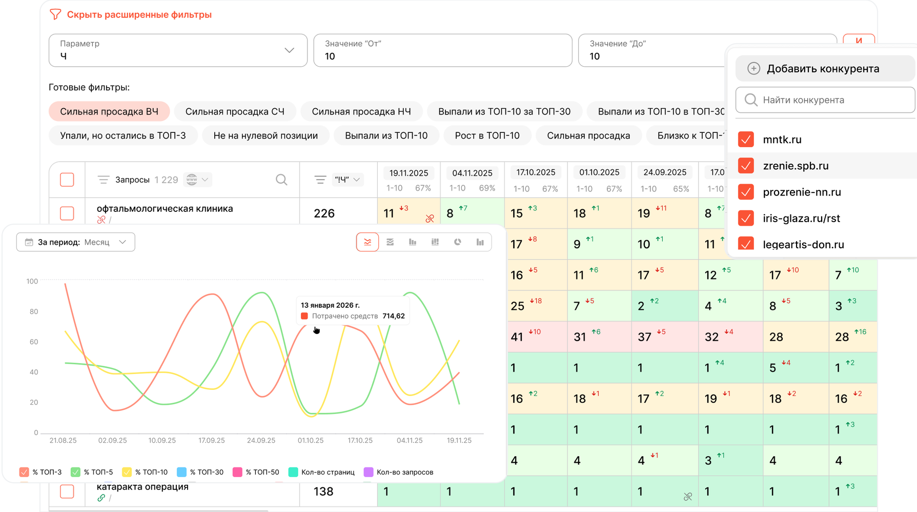Open the За период: Месяц dropdown

[x=76, y=242]
